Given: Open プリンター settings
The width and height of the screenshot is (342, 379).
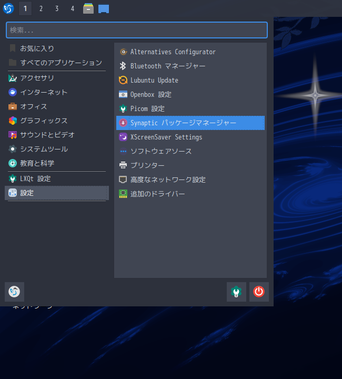Looking at the screenshot, I should (190, 165).
